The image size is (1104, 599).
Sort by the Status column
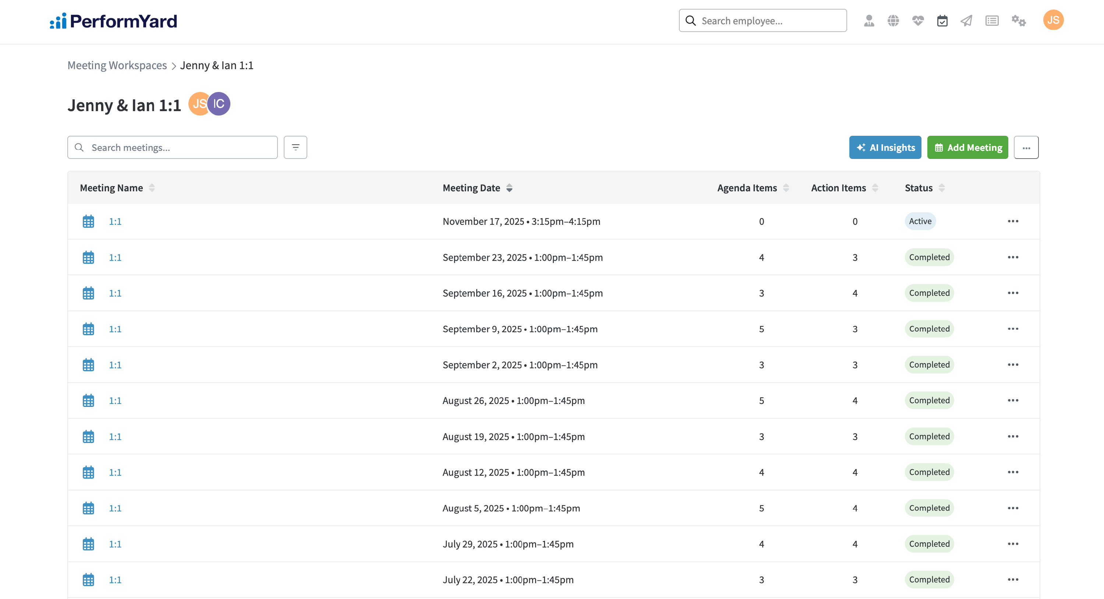pos(942,188)
